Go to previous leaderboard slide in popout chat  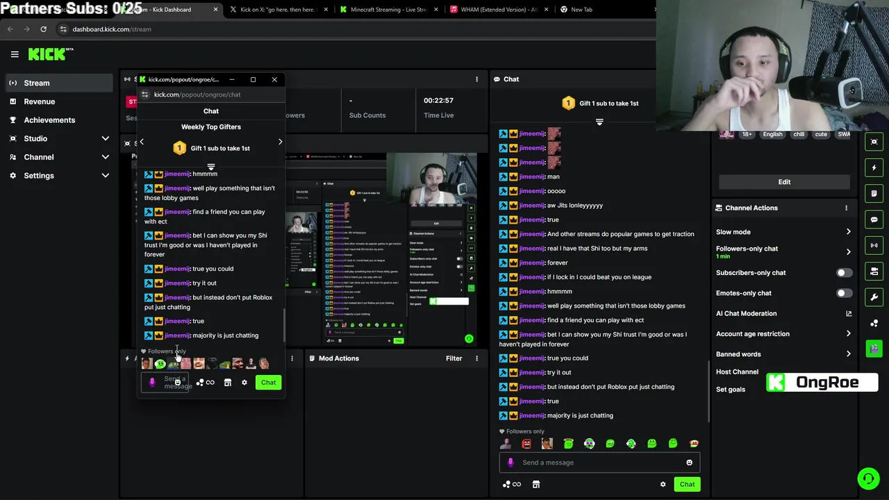pyautogui.click(x=142, y=142)
